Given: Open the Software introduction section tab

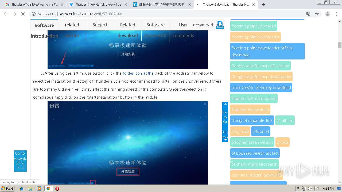Looking at the screenshot, I should pyautogui.click(x=44, y=30).
